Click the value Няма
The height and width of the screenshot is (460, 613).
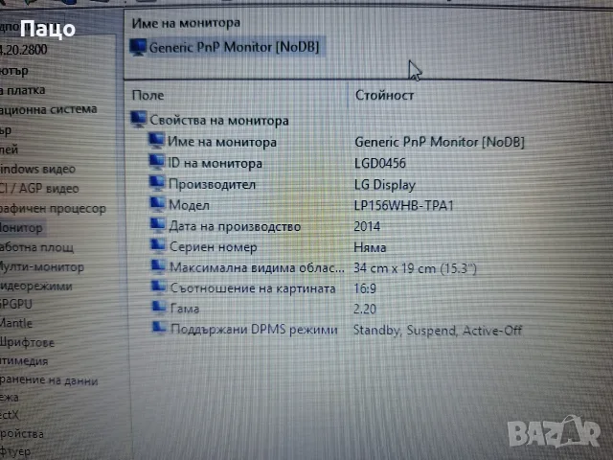[370, 247]
